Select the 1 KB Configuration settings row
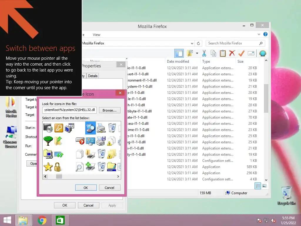Viewport: 301px width, 226px height. [193, 161]
